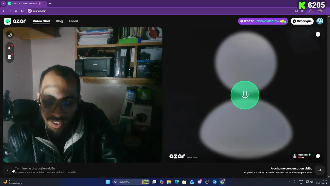Click the browser back arrow
The height and width of the screenshot is (186, 330).
(x=4, y=11)
